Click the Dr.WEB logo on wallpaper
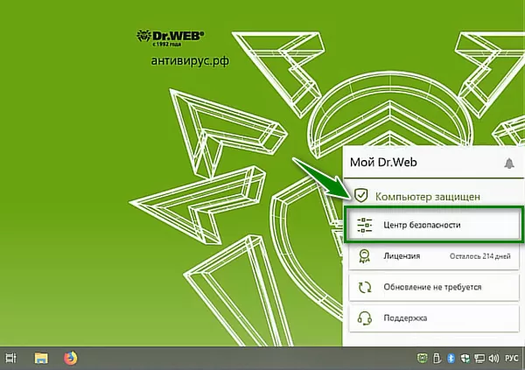The height and width of the screenshot is (370, 525). point(170,37)
